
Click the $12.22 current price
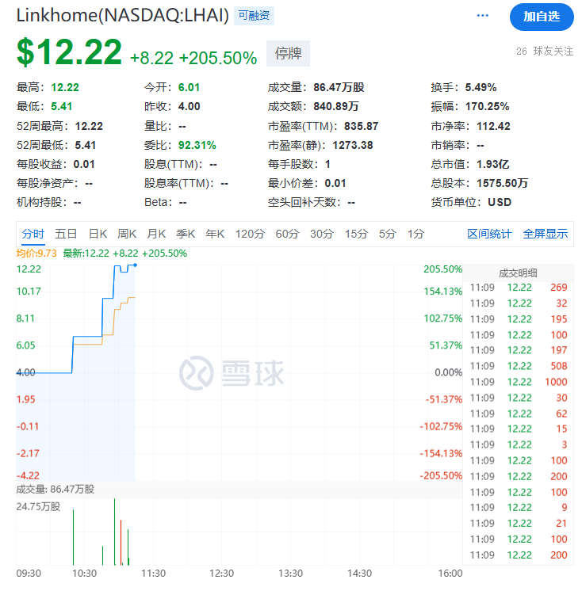pos(70,52)
